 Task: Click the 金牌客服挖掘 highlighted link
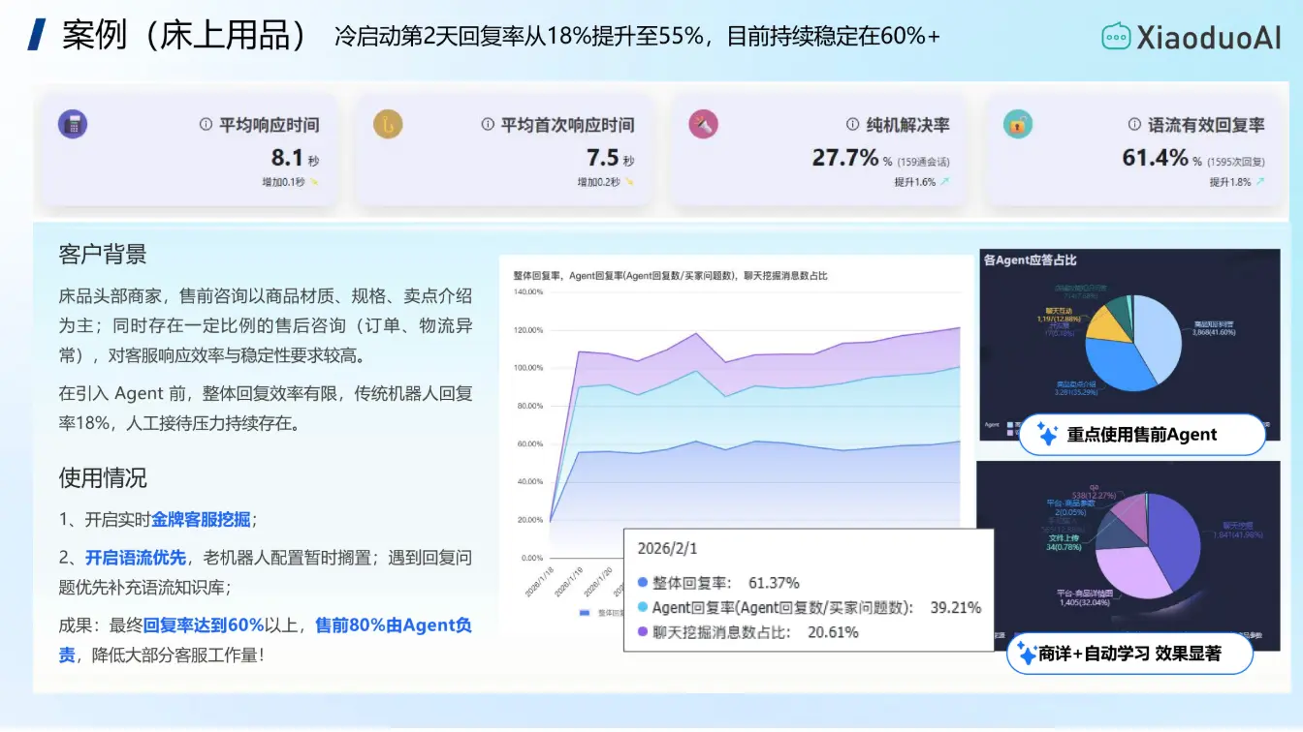(201, 520)
